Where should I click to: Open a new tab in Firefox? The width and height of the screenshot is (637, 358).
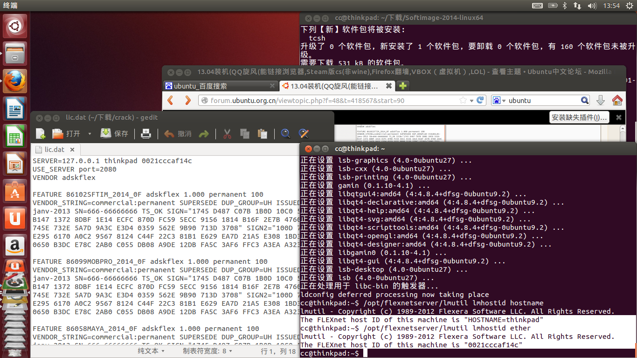402,86
